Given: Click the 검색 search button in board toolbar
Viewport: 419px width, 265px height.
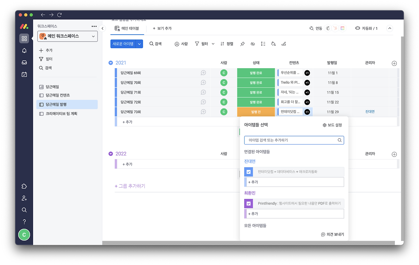Looking at the screenshot, I should [x=155, y=44].
